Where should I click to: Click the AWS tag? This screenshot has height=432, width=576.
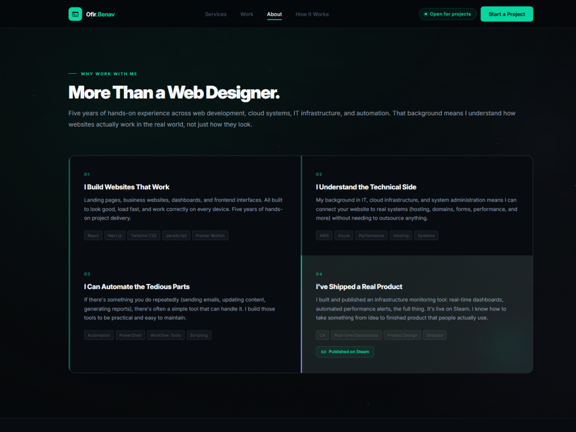324,236
